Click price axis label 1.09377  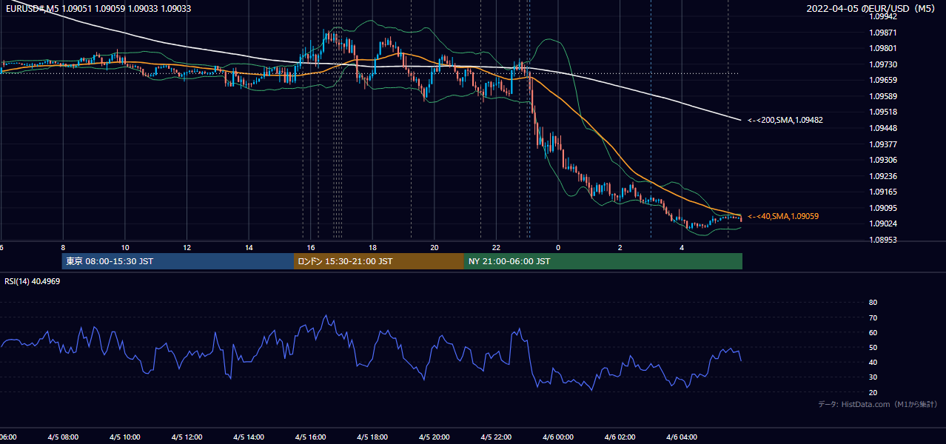coord(883,144)
